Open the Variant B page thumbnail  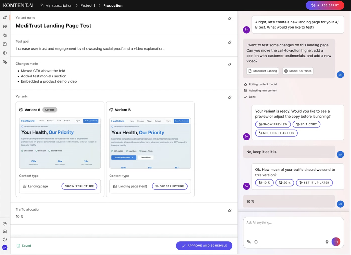[x=150, y=143]
